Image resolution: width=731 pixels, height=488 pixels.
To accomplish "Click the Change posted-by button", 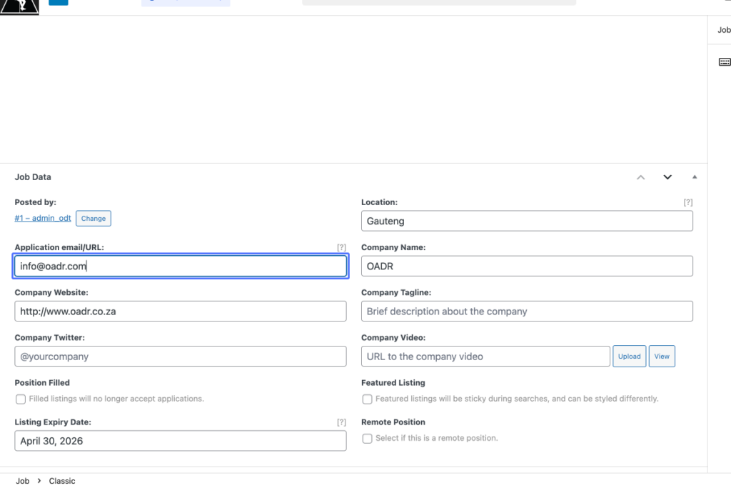I will (94, 219).
